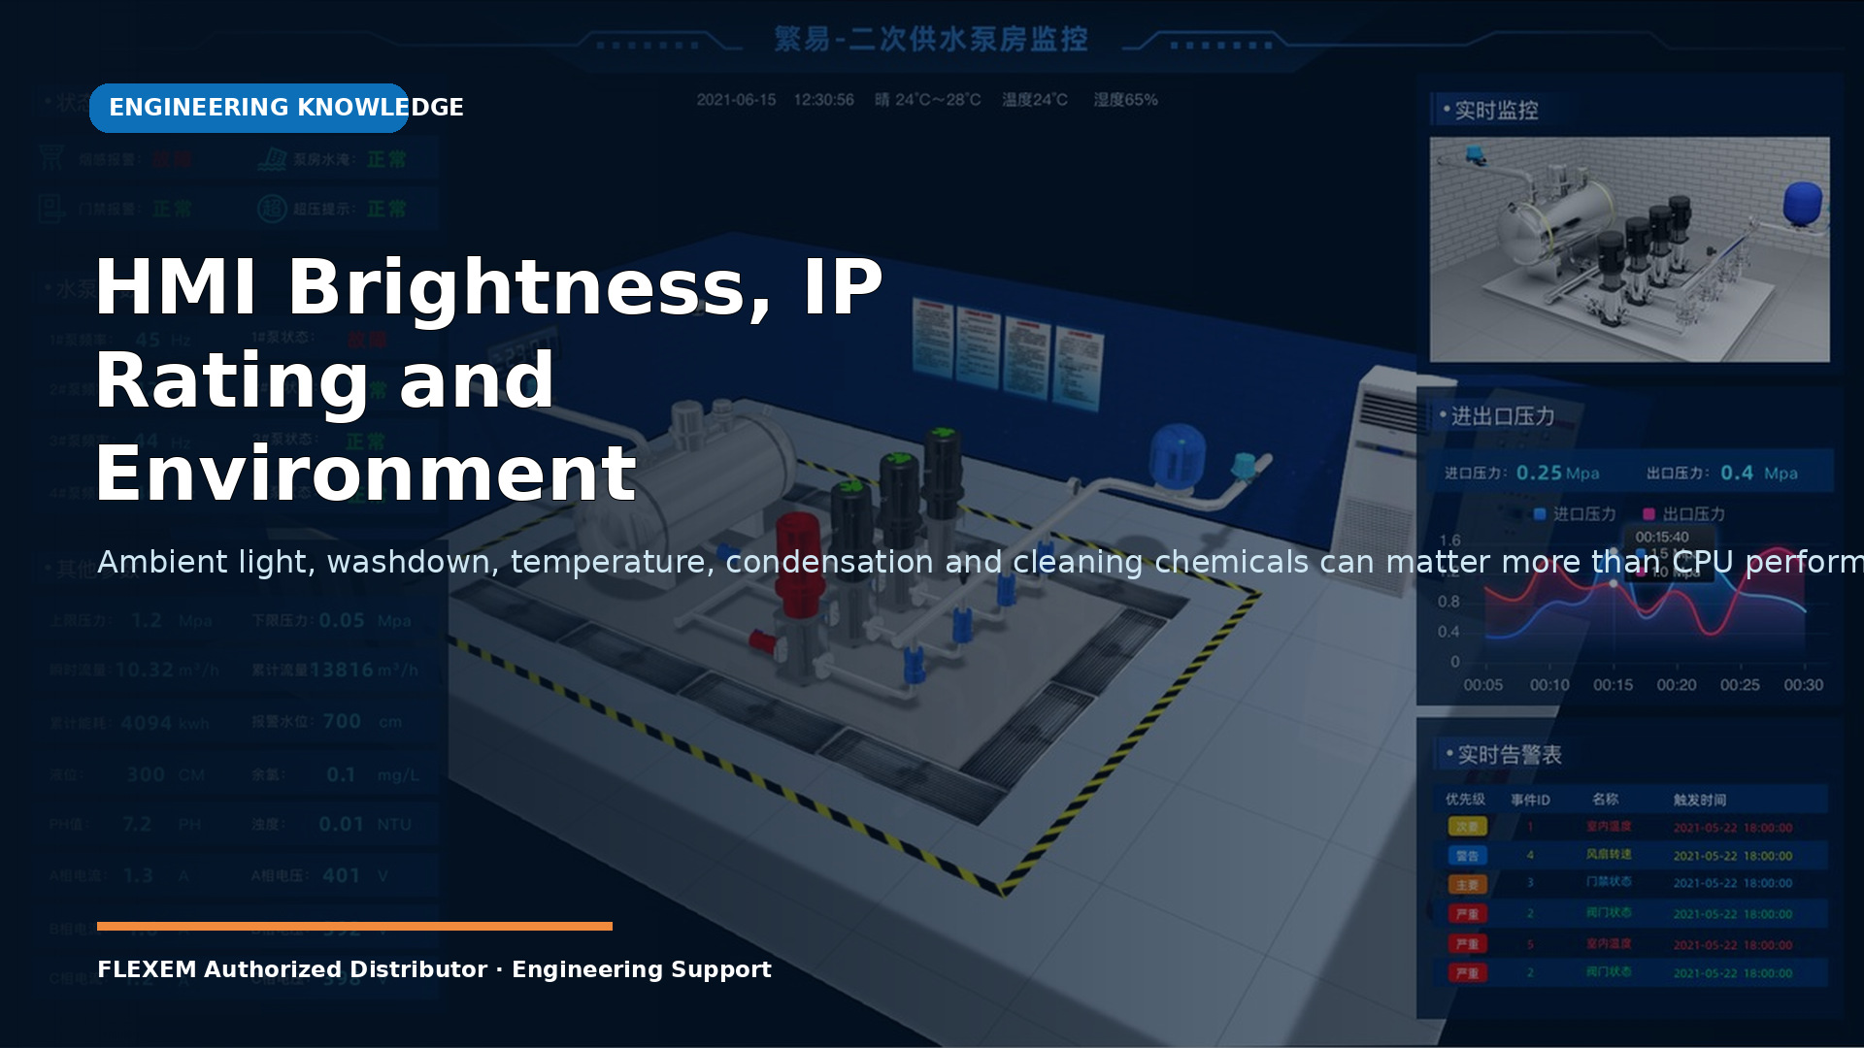Screen dimensions: 1864x1048
Task: Click the 00:20 time axis label
Action: [x=1677, y=685]
